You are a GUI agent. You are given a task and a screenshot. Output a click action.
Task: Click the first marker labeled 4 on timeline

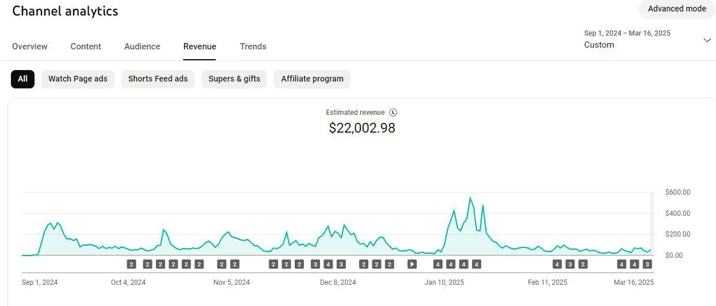pos(328,264)
